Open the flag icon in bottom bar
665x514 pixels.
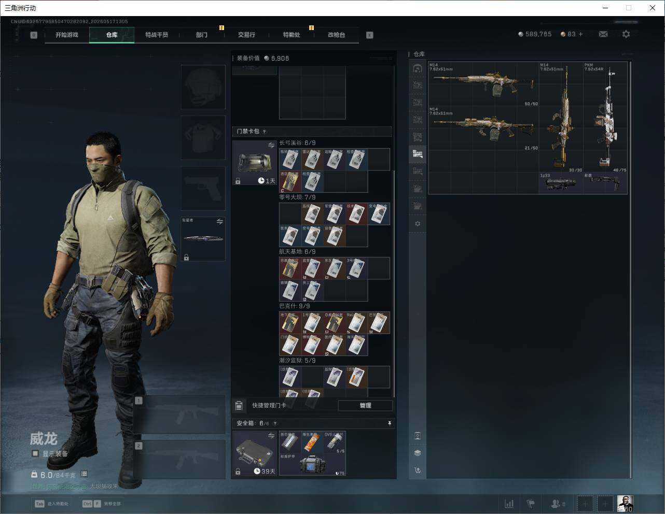coord(531,503)
